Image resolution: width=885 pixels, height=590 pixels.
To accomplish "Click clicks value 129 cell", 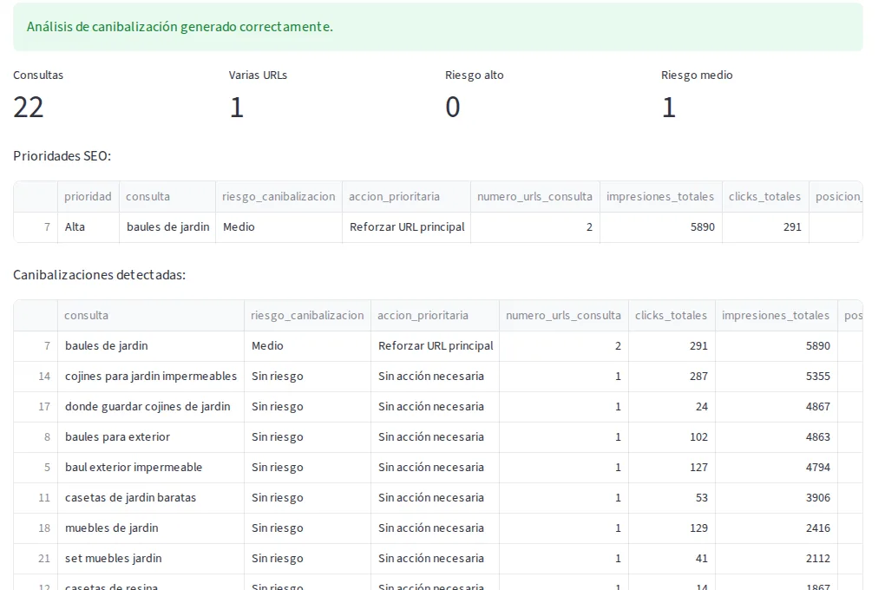I will (x=672, y=528).
